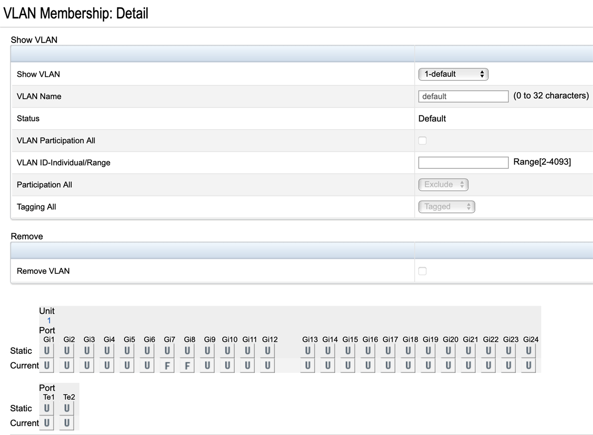Click the Remove section heading
593x435 pixels.
[27, 236]
